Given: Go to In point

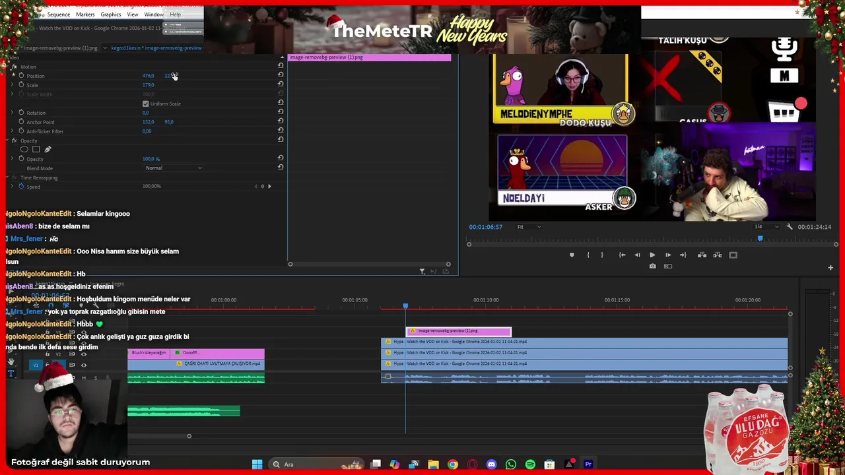Looking at the screenshot, I should point(622,255).
